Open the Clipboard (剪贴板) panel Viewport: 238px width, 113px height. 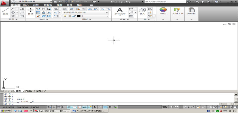pyautogui.click(x=192, y=11)
